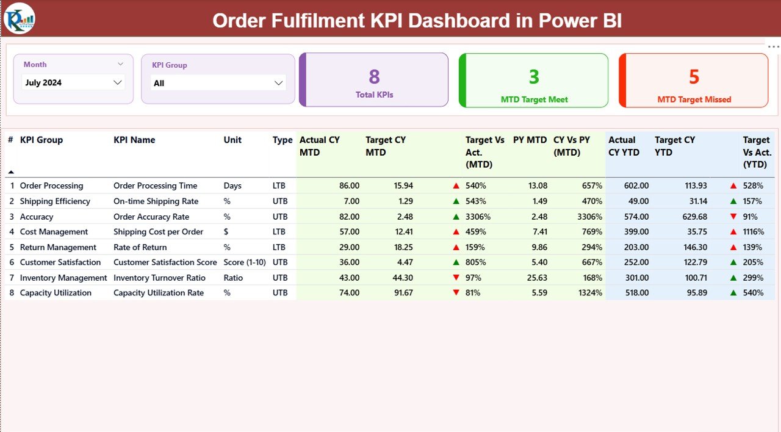This screenshot has height=432, width=781.
Task: Click green up-arrow for Capacity Utilization YTD
Action: point(733,293)
